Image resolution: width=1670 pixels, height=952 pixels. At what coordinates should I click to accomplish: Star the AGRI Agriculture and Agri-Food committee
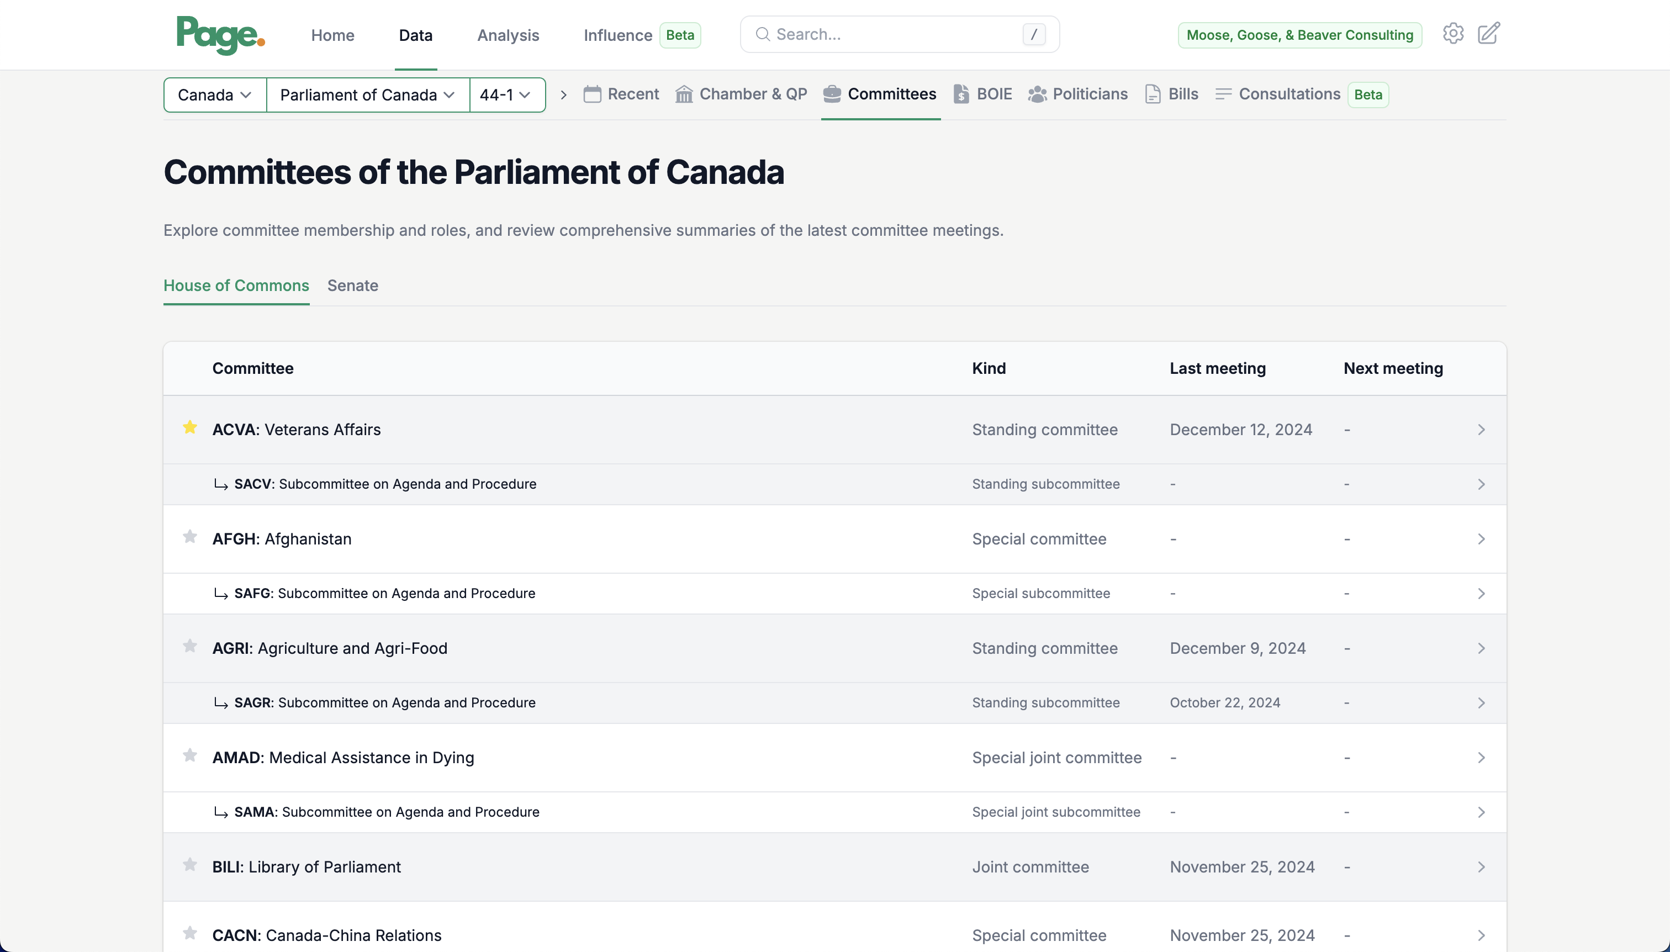pyautogui.click(x=189, y=646)
